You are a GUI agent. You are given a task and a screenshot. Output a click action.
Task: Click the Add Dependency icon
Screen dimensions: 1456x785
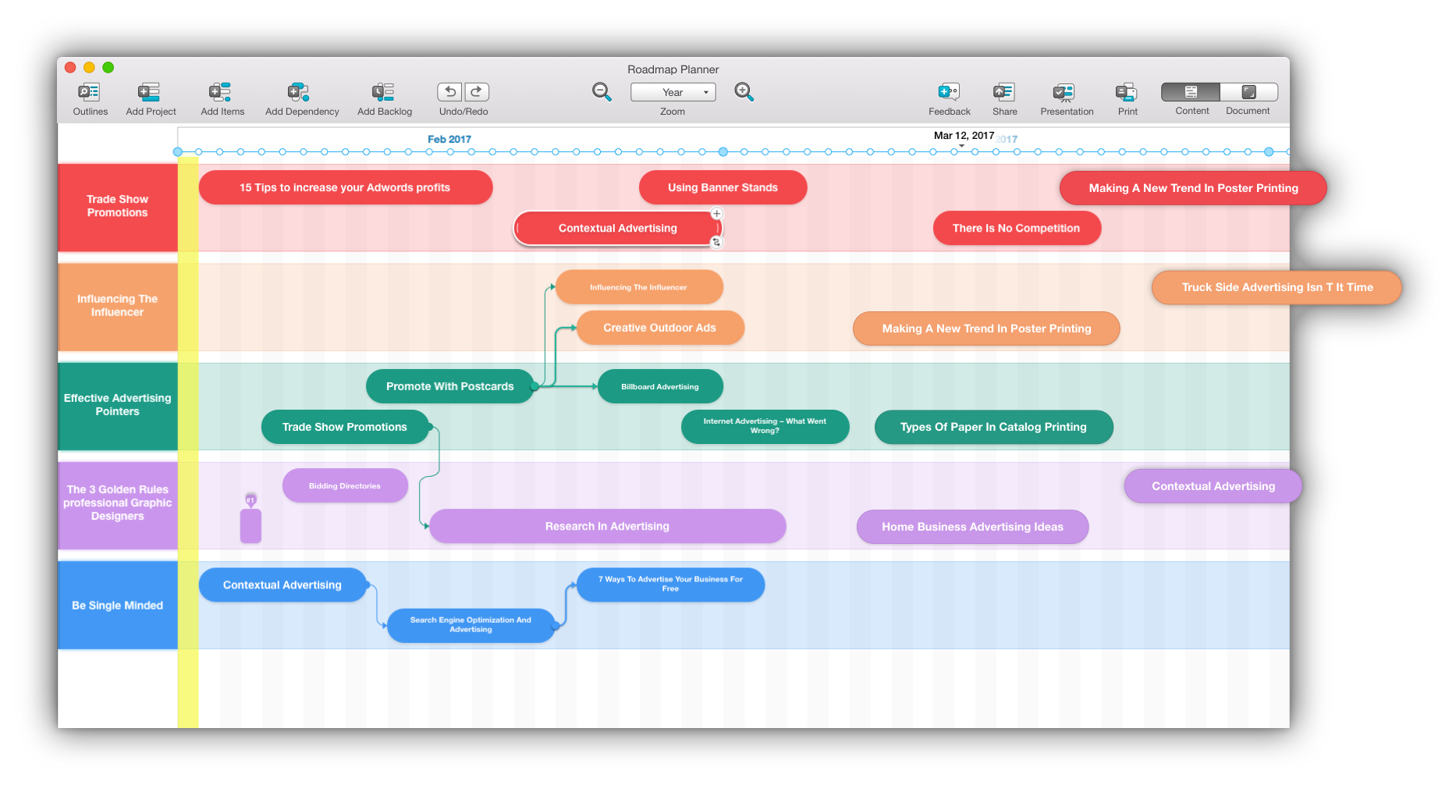(299, 92)
